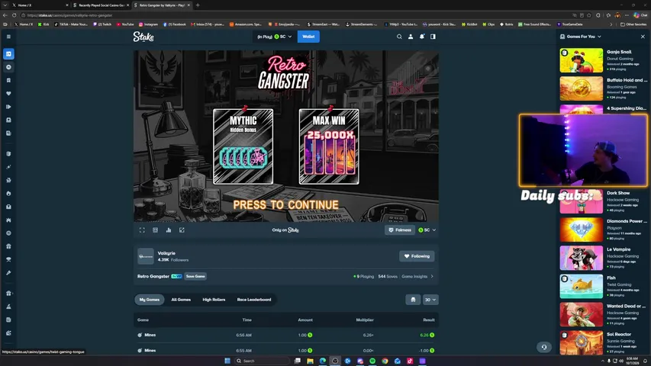Open Chrome from the taskbar
This screenshot has height=366, width=651.
pyautogui.click(x=385, y=361)
